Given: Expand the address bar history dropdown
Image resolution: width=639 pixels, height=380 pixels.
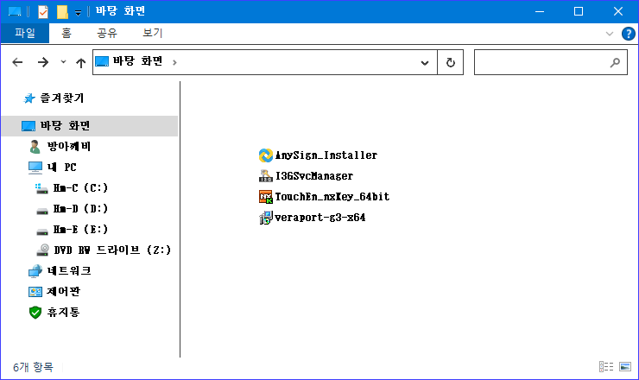Looking at the screenshot, I should click(x=425, y=63).
